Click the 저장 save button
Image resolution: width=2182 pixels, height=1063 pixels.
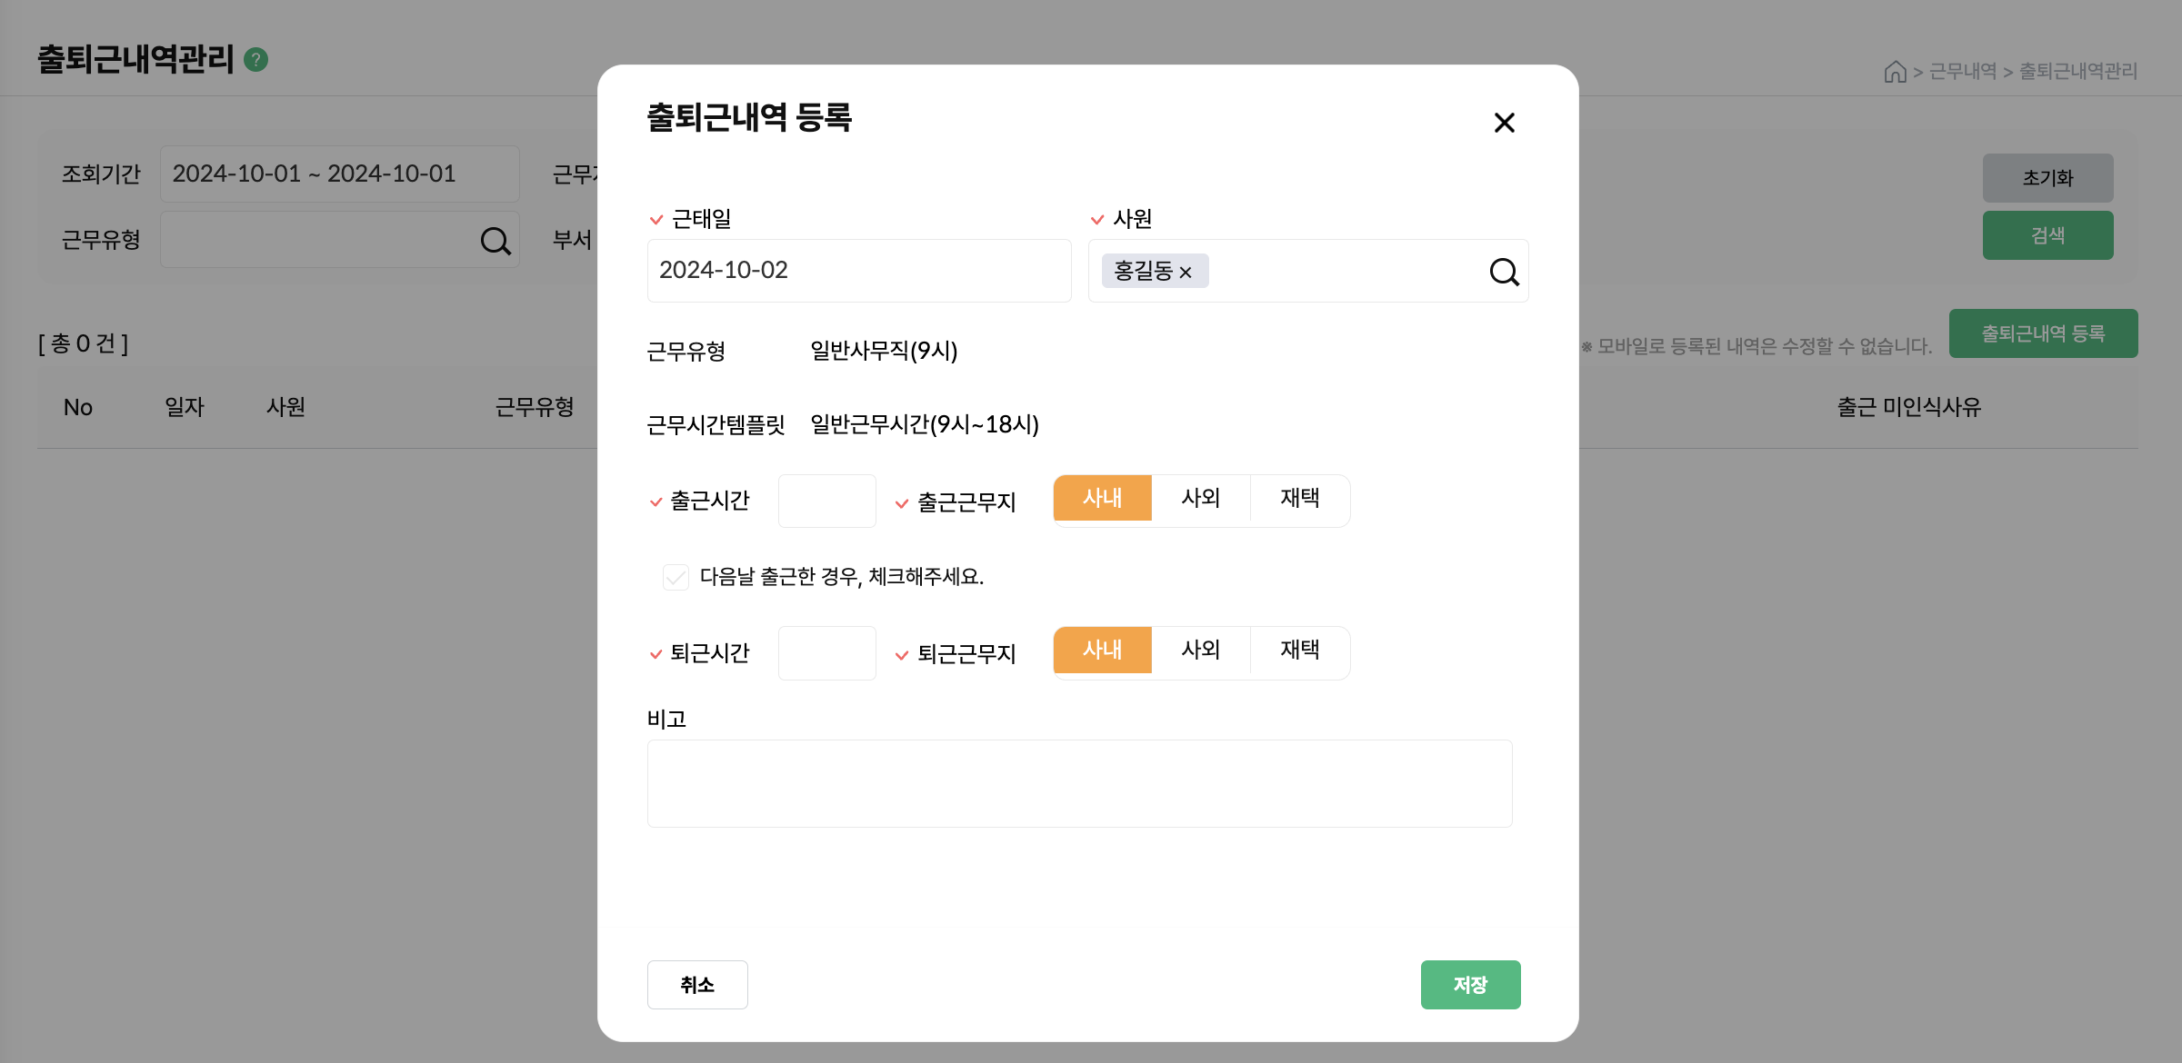[x=1470, y=985]
